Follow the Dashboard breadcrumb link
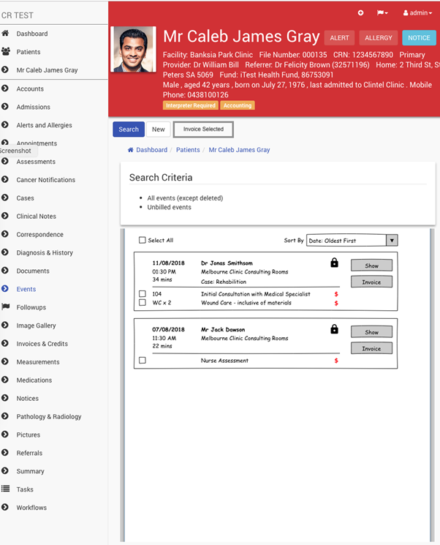 point(152,150)
